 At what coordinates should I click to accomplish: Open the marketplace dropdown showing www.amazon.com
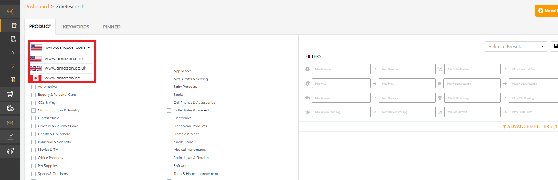(62, 47)
